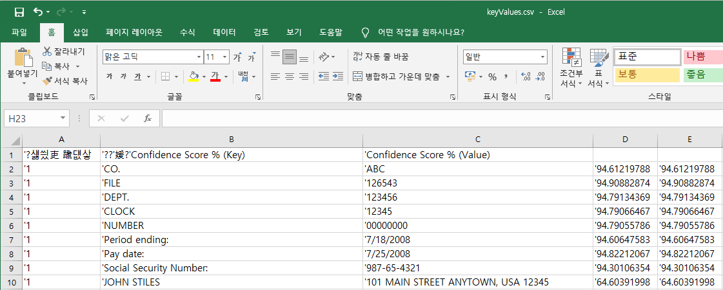This screenshot has width=723, height=290.
Task: Open the 복사 dropdown arrow
Action: pos(77,67)
